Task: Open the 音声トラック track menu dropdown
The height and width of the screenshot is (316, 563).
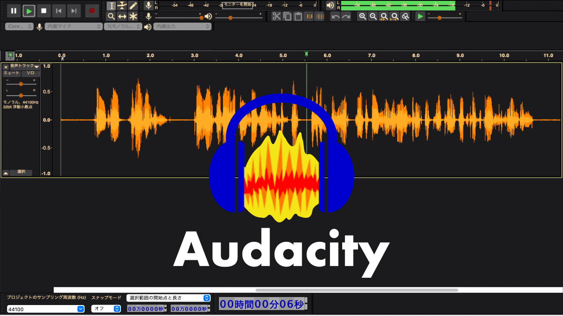Action: 25,67
